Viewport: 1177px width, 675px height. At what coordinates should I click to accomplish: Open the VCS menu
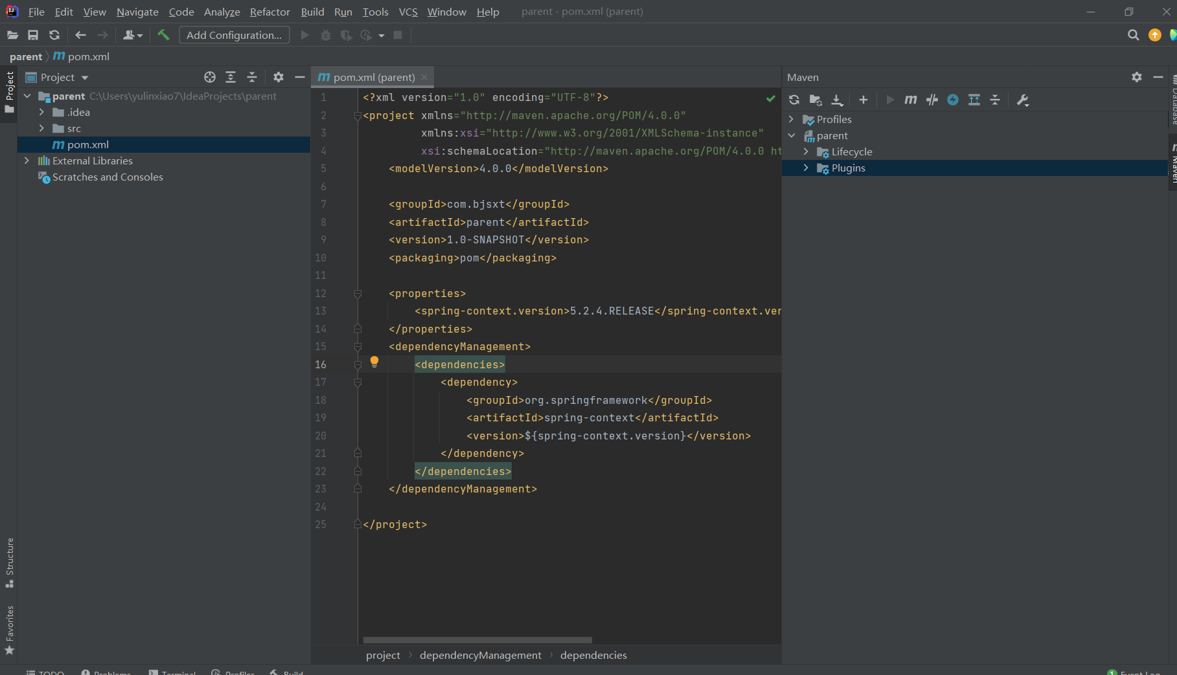point(408,12)
